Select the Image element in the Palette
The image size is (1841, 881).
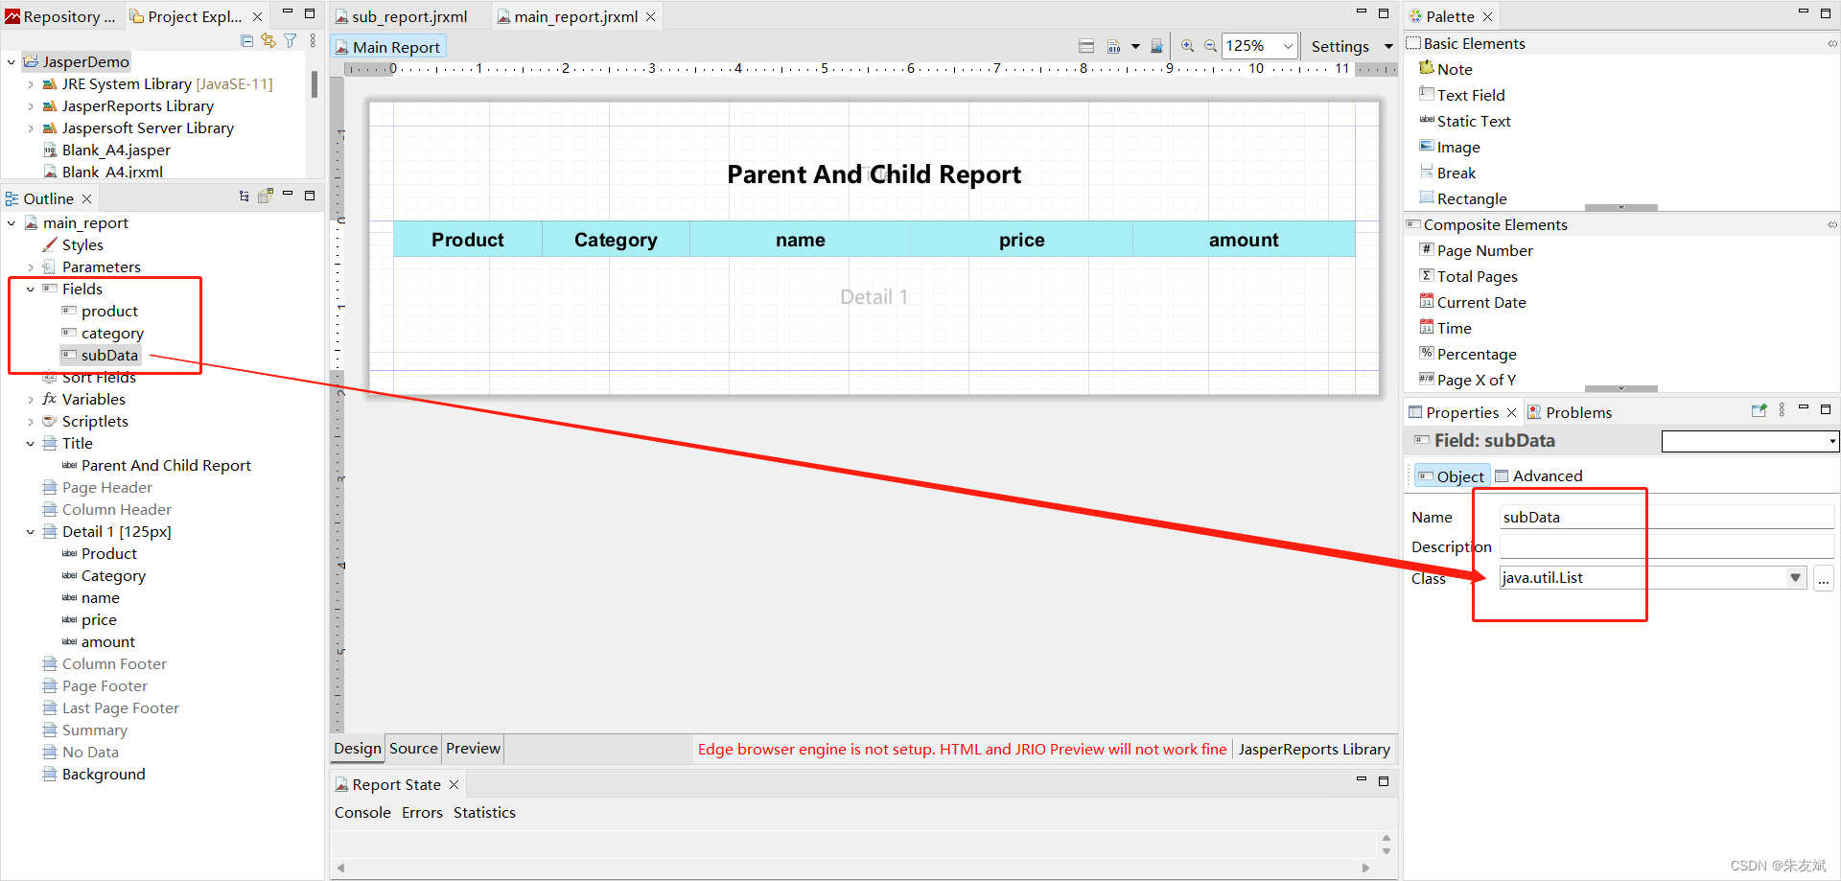tap(1458, 147)
